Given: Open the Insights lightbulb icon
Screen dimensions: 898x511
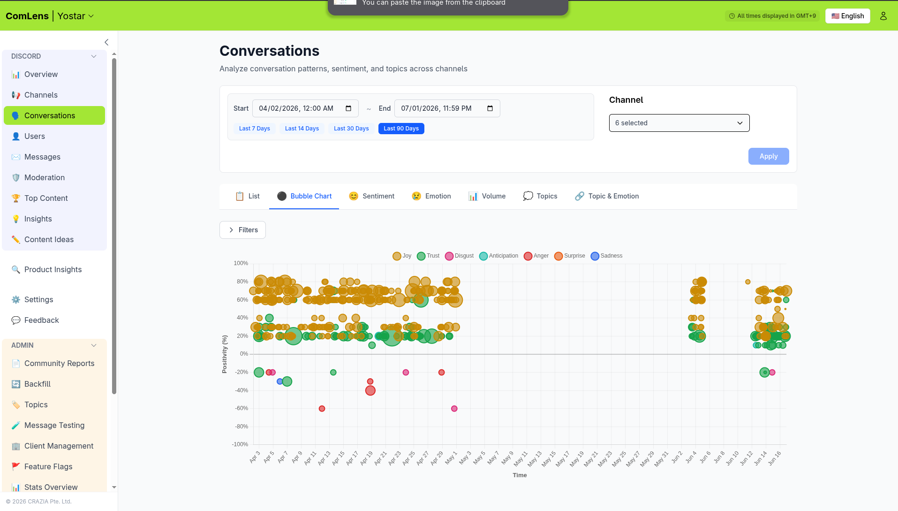Looking at the screenshot, I should pos(16,219).
